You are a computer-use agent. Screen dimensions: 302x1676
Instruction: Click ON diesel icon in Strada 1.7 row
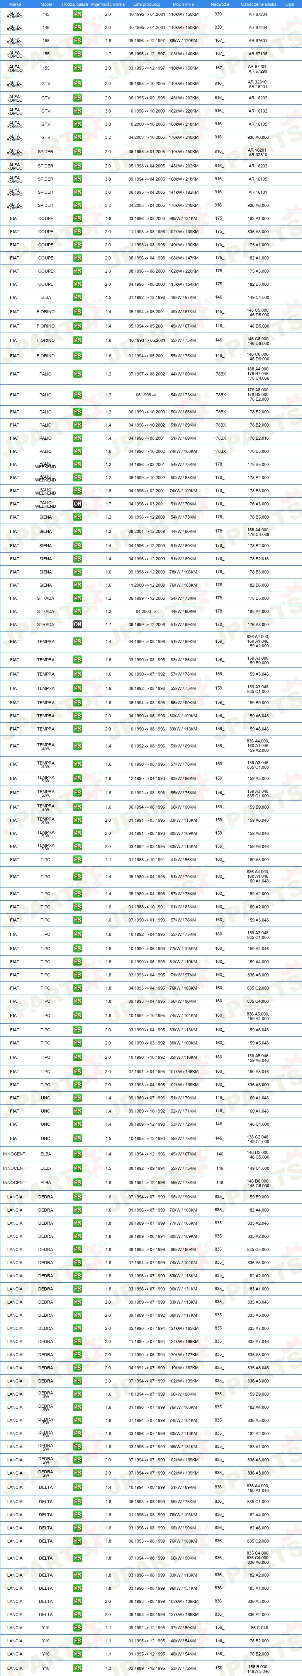pyautogui.click(x=77, y=625)
